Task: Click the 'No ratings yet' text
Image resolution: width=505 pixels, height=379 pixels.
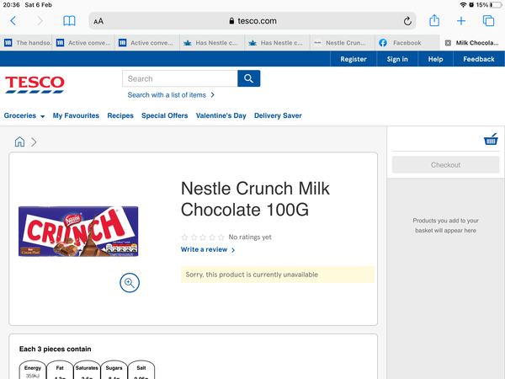Action: 250,238
